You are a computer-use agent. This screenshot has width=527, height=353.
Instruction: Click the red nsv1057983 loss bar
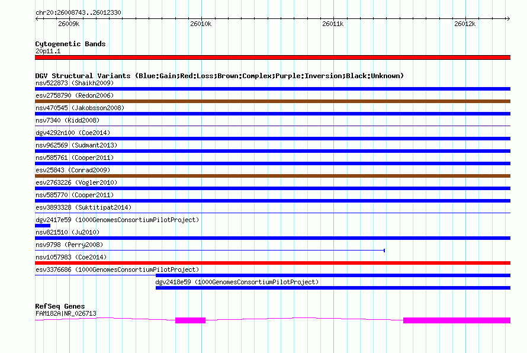(x=272, y=263)
